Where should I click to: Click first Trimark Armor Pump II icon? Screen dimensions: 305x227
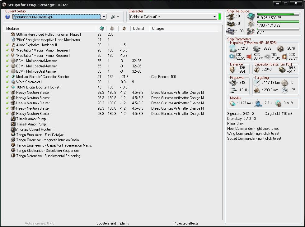coord(13,119)
